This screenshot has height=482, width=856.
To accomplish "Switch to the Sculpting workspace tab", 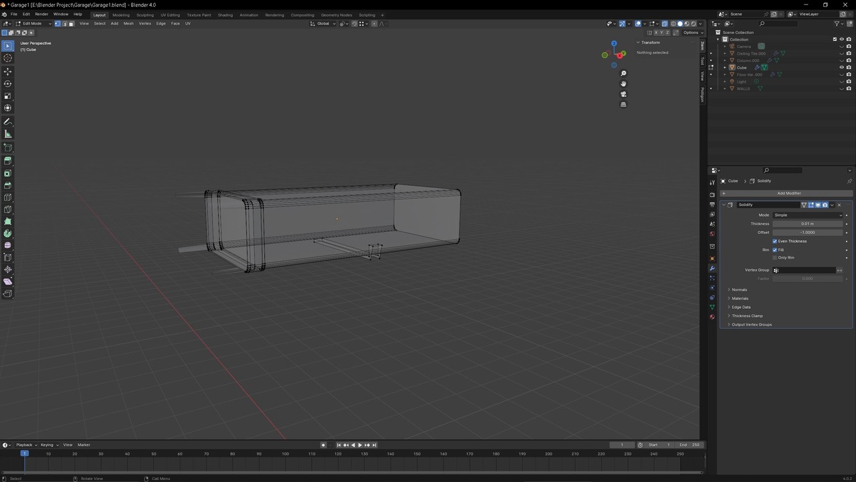I will pyautogui.click(x=144, y=15).
